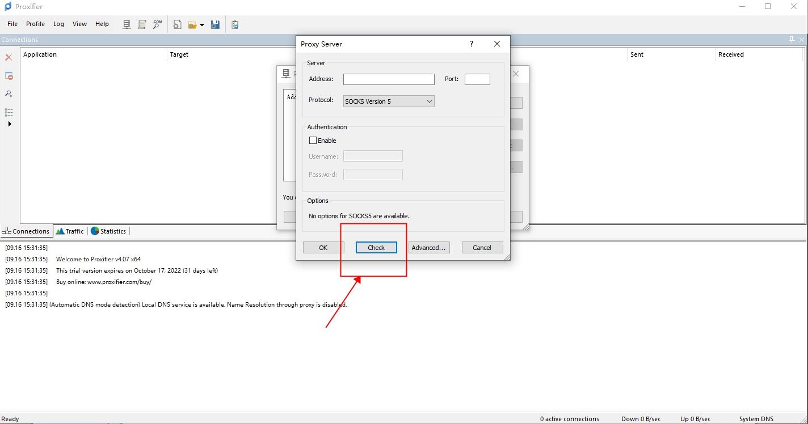This screenshot has width=808, height=424.
Task: Open Proxification Rules toolbar icon
Action: point(142,24)
